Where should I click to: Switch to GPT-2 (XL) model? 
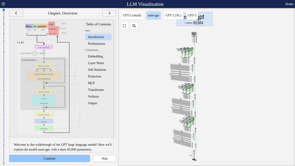[173, 15]
